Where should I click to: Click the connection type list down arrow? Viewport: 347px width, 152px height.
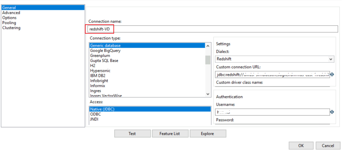[x=208, y=94]
